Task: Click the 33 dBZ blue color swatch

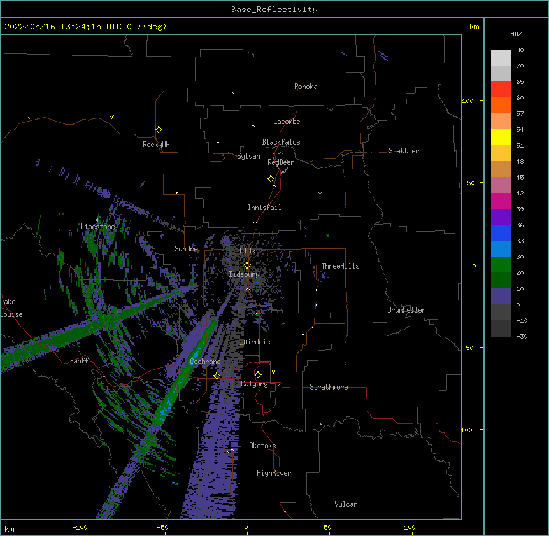Action: click(501, 248)
